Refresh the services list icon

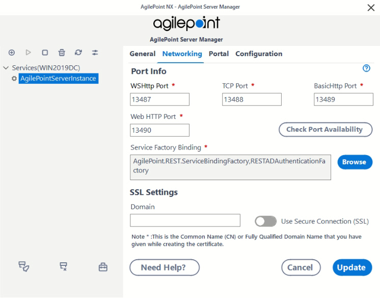pyautogui.click(x=78, y=53)
